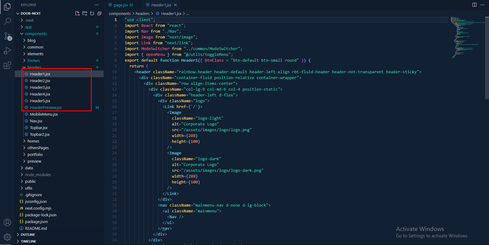Expand the othersPages folder
The image size is (489, 245).
tap(59, 148)
